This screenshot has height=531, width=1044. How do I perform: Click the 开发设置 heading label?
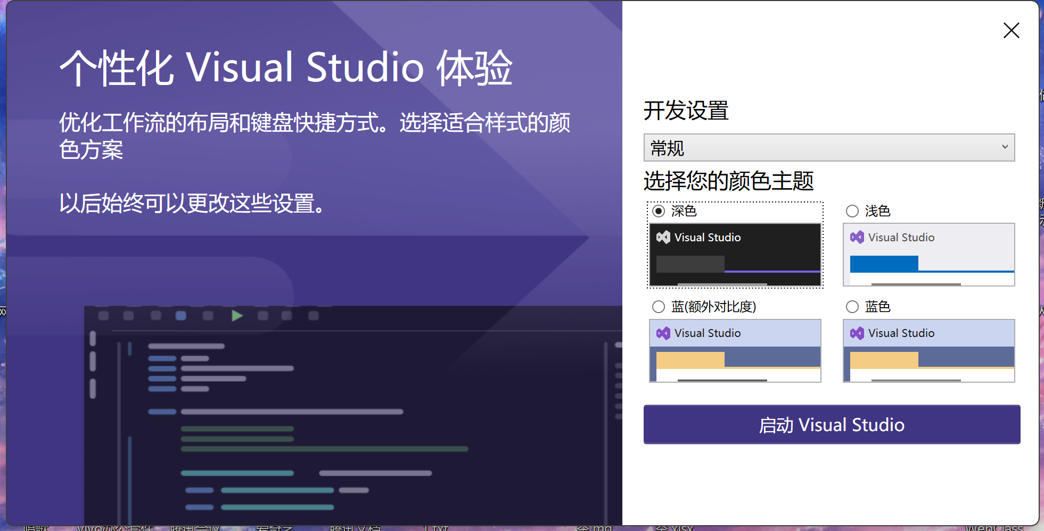(686, 111)
